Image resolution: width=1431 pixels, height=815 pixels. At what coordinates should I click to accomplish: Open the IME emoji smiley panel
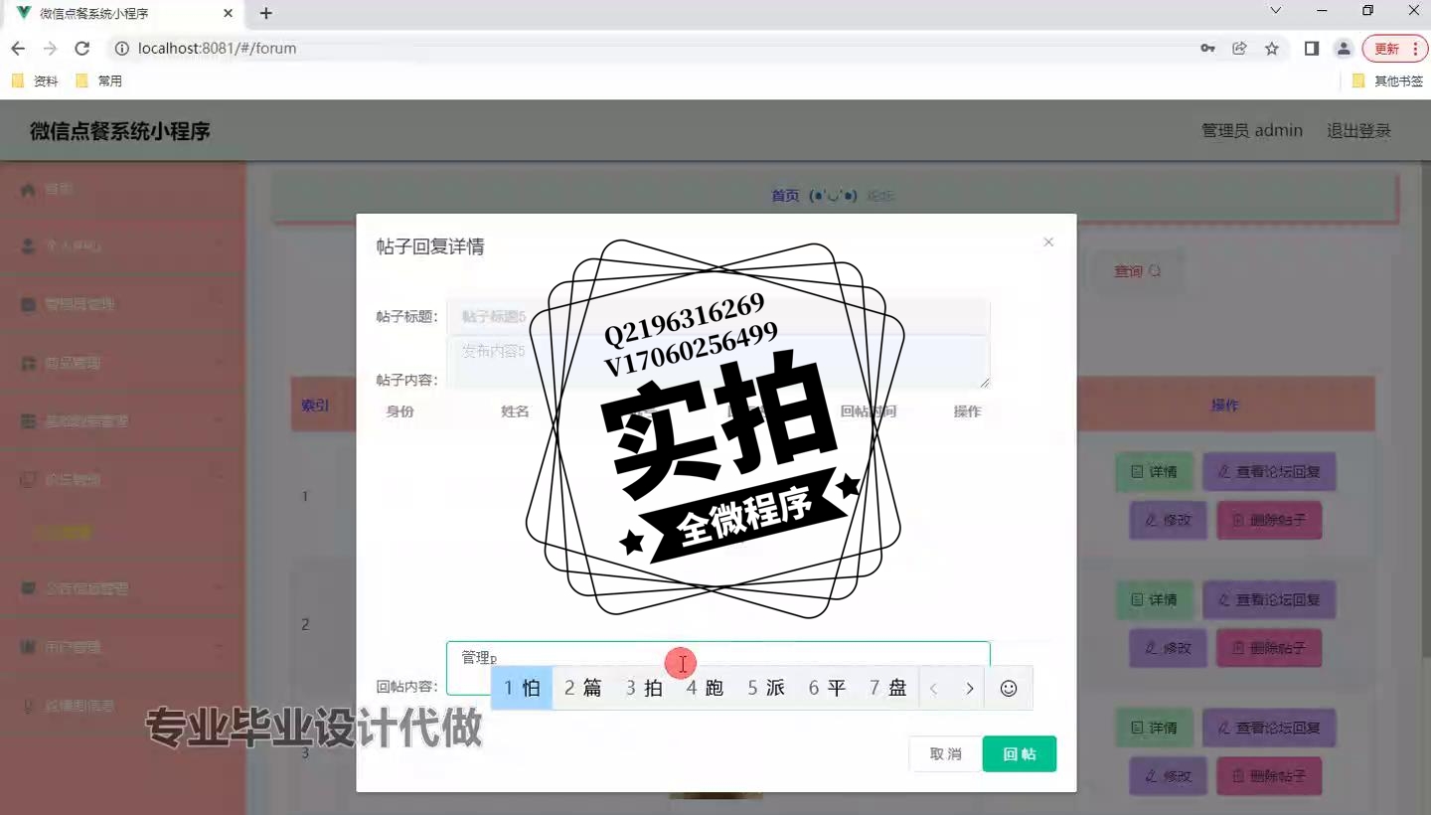click(x=1009, y=688)
